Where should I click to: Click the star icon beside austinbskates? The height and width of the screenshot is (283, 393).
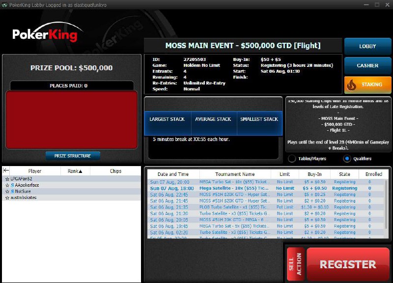click(7, 198)
